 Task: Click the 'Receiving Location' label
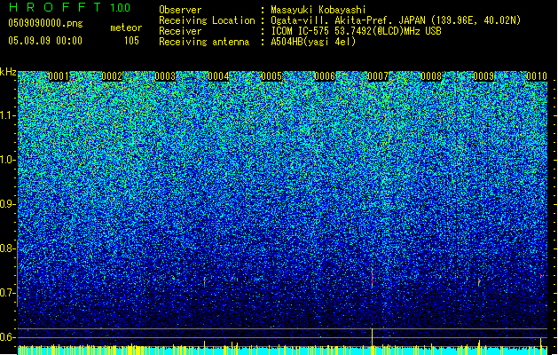tap(207, 20)
